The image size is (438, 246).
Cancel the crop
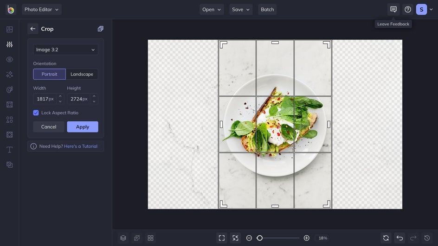tap(49, 127)
